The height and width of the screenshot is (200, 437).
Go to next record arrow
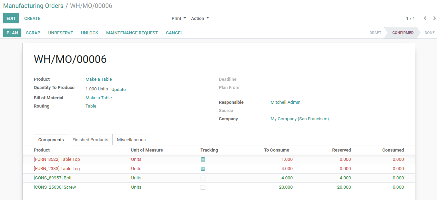click(x=434, y=18)
